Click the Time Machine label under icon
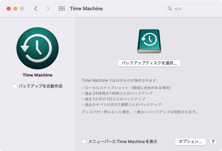 38,75
